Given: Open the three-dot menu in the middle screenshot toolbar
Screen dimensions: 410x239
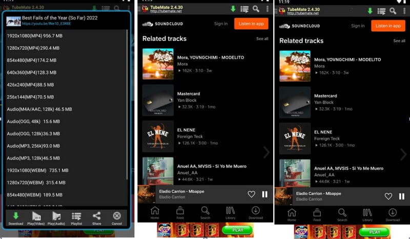Looking at the screenshot, I should (267, 9).
